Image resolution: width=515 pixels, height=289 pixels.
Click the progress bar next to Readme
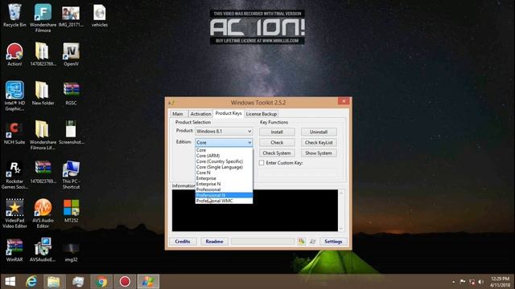(x=263, y=242)
